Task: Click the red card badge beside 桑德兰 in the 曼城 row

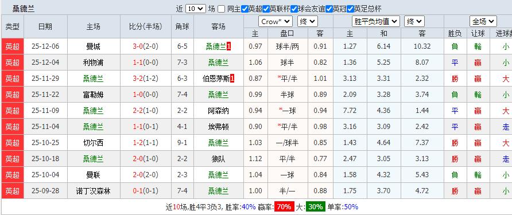Action: (229, 46)
